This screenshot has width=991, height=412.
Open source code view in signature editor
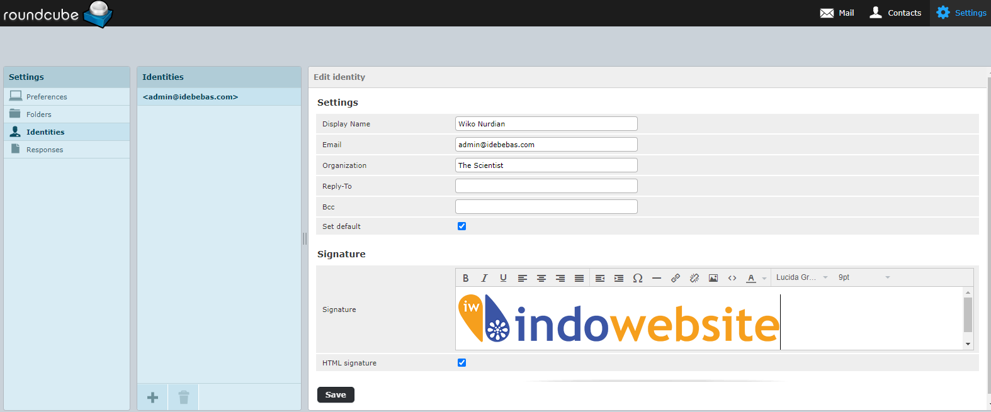[x=732, y=278]
